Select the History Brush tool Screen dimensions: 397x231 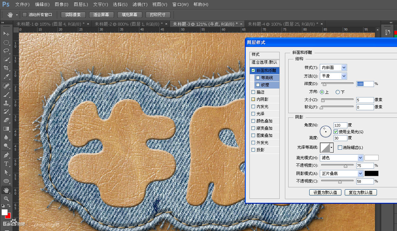pos(6,112)
